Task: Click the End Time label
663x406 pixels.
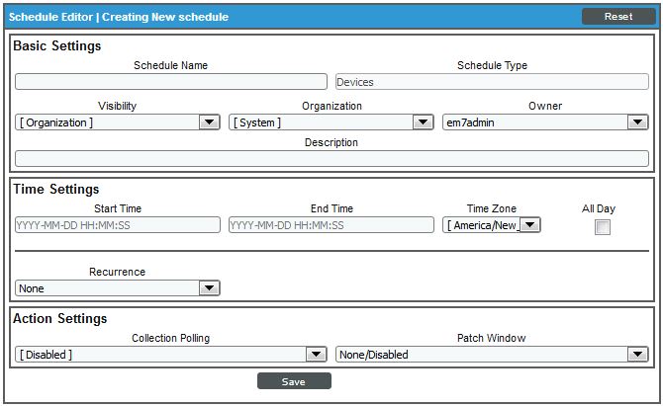Action: [331, 208]
